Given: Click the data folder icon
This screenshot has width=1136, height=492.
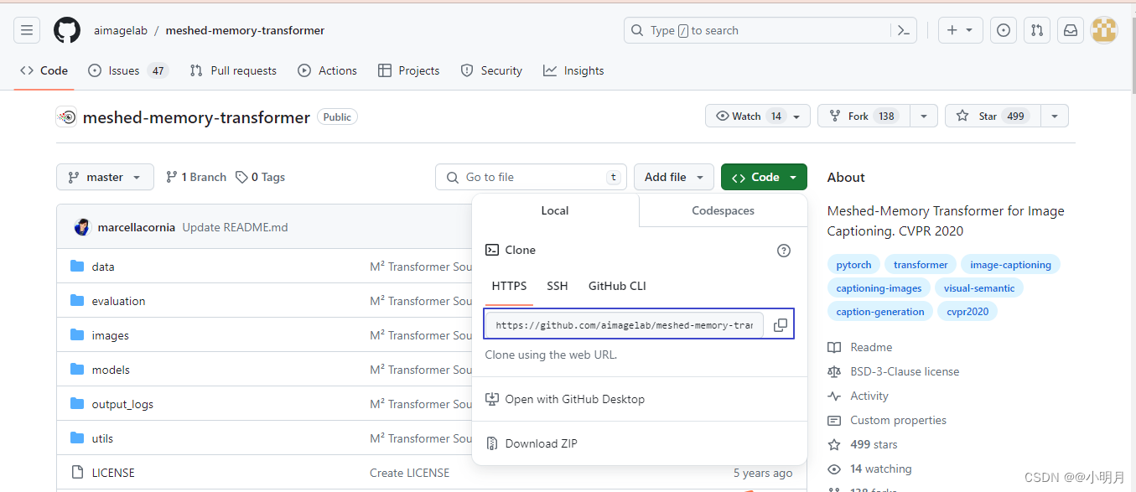Looking at the screenshot, I should click(78, 267).
